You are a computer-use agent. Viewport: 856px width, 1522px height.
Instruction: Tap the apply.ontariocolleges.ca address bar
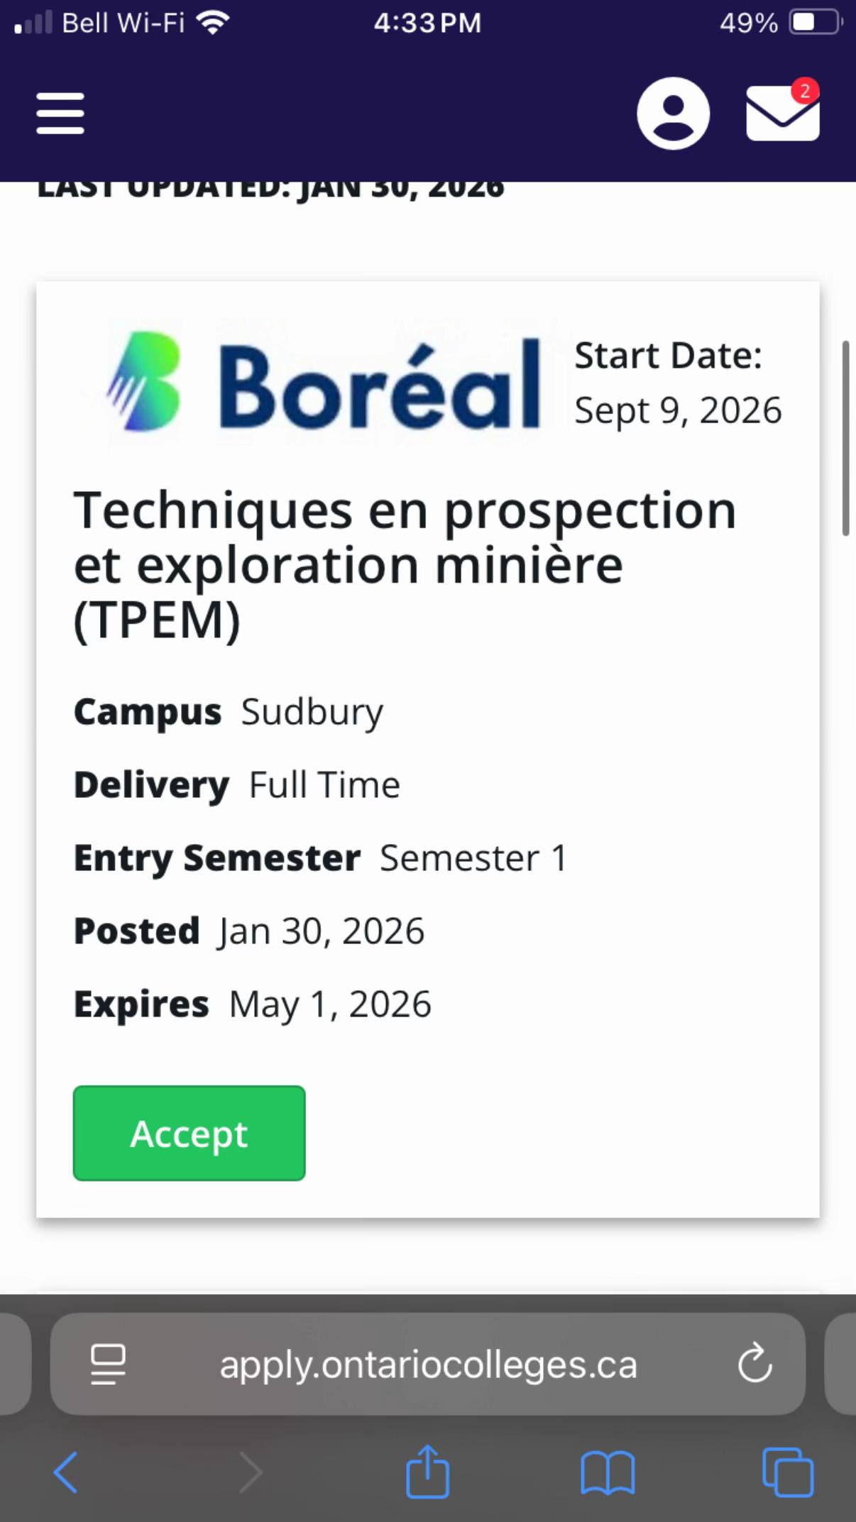click(x=428, y=1364)
